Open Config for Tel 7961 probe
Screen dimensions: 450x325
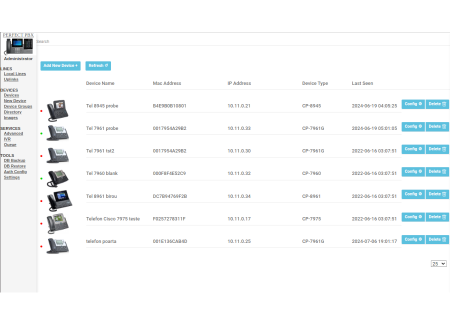pyautogui.click(x=413, y=126)
